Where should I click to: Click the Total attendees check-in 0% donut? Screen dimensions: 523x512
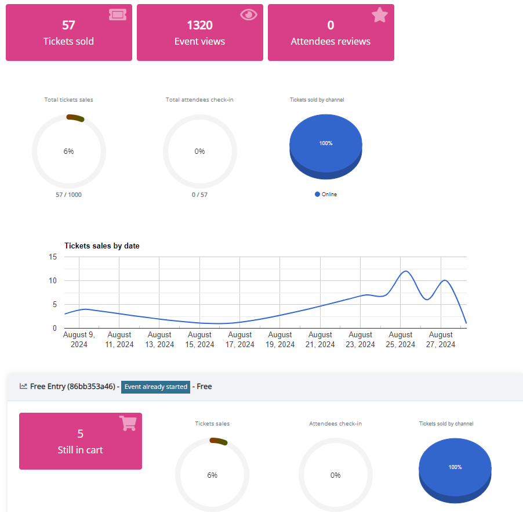point(199,151)
